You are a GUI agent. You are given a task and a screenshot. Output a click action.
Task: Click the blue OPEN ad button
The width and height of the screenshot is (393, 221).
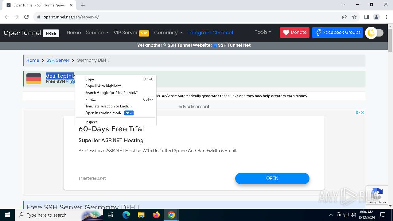pyautogui.click(x=272, y=178)
